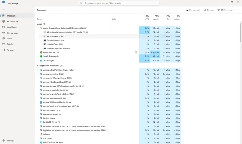The height and width of the screenshot is (144, 242).
Task: Click the search magnifier icon
Action: point(81,3)
